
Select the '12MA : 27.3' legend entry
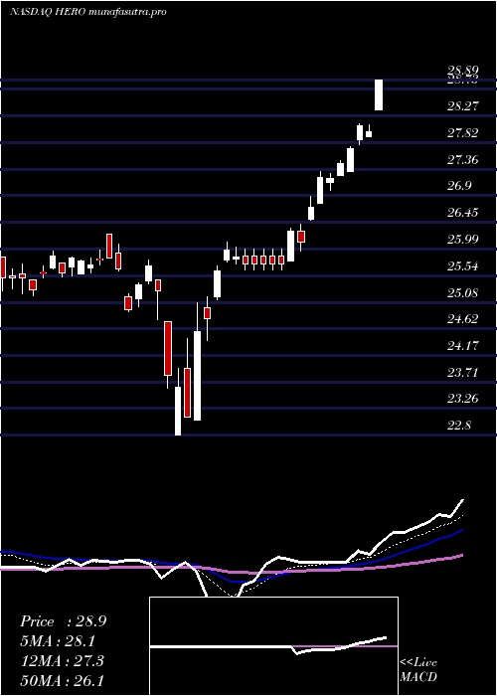(62, 661)
